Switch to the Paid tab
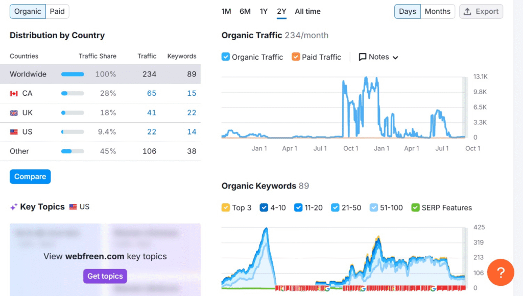 [57, 11]
